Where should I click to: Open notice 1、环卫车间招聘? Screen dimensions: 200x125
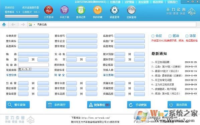tap(160, 62)
